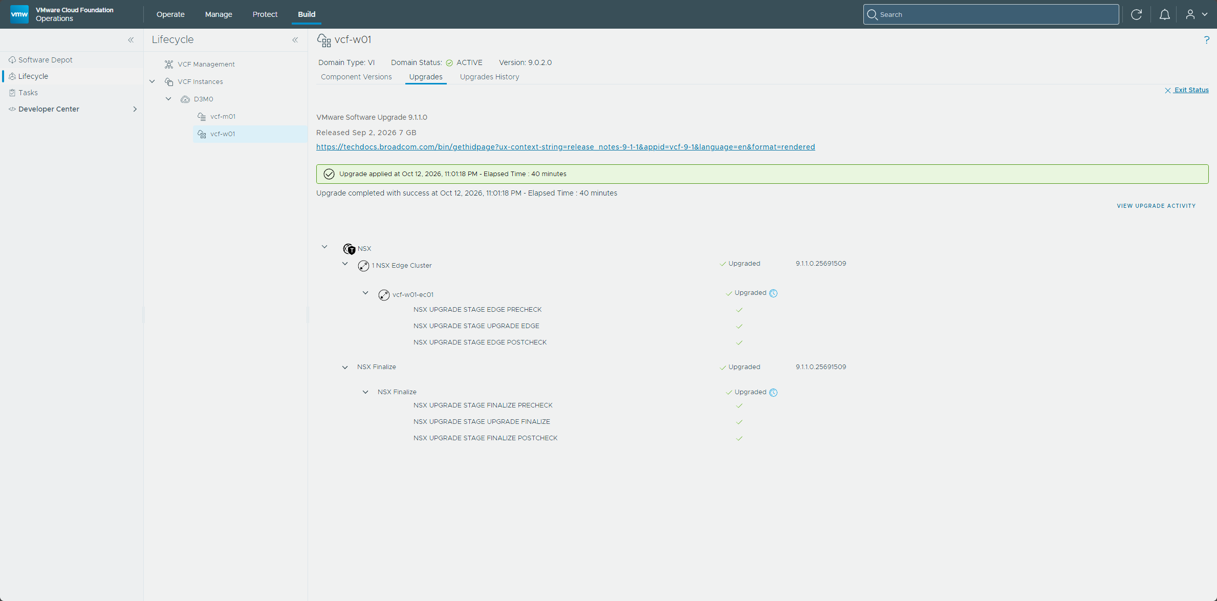Click the vcf-w01 domain icon in tree
The height and width of the screenshot is (601, 1217).
[202, 134]
